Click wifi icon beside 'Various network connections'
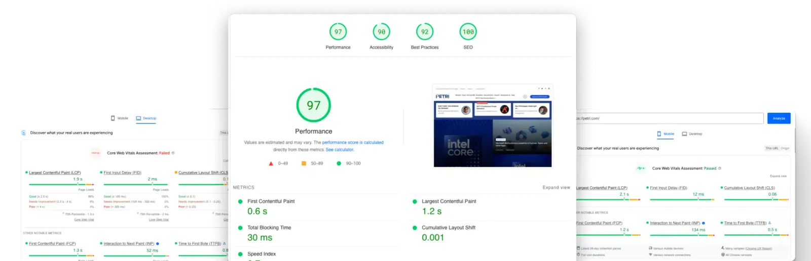The width and height of the screenshot is (811, 261). (650, 255)
